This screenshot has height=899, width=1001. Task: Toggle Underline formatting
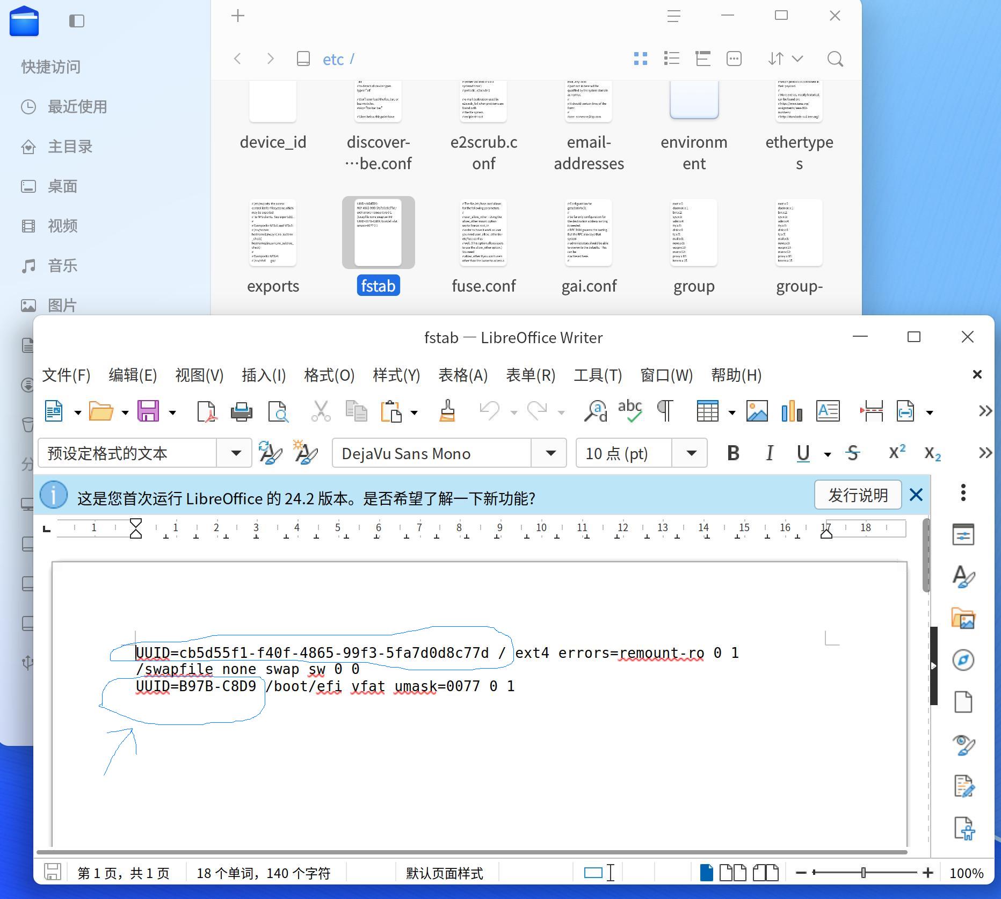(803, 454)
